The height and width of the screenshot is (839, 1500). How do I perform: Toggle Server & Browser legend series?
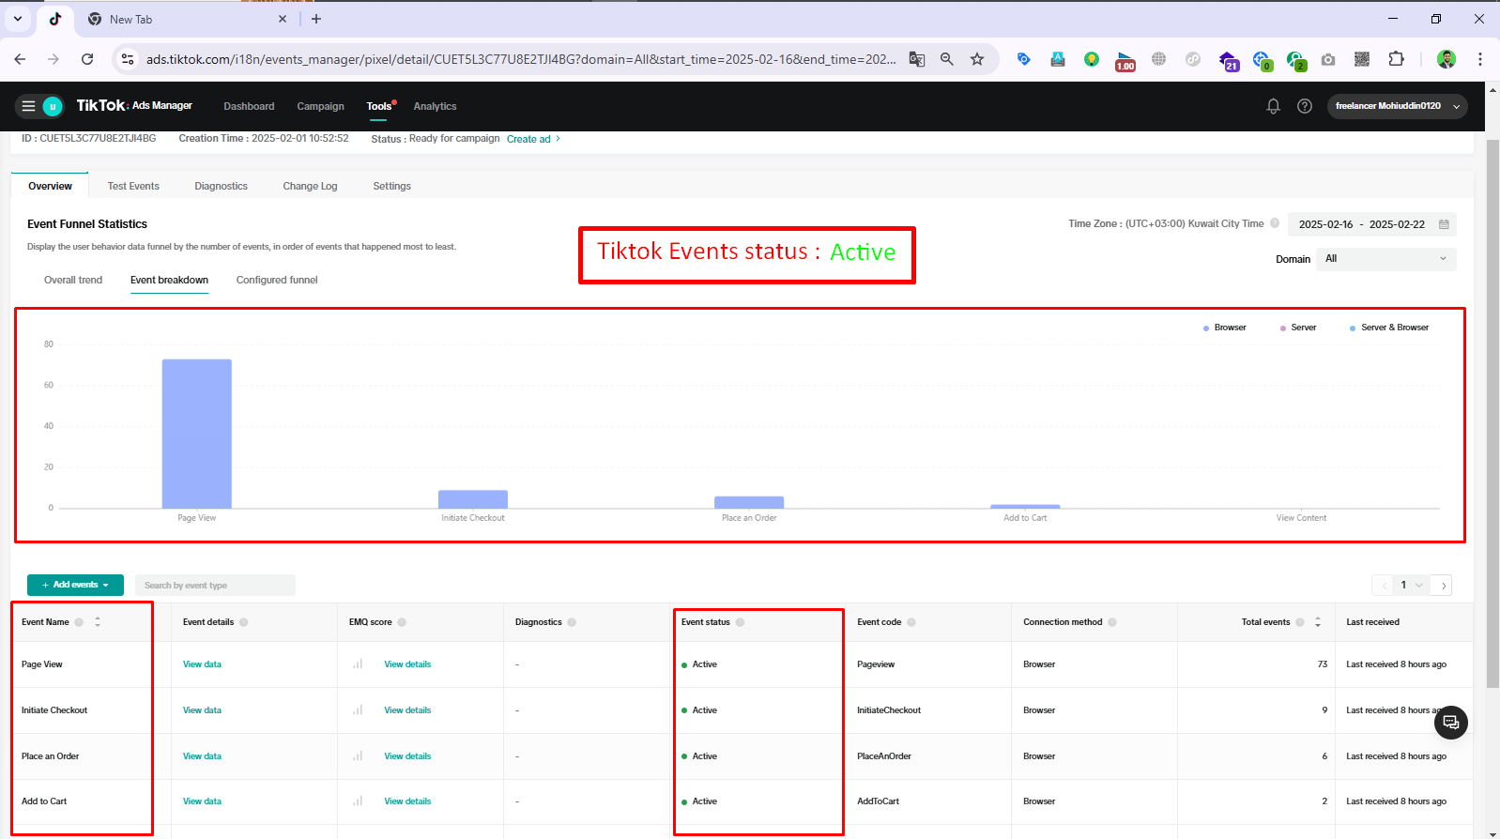(x=1389, y=328)
